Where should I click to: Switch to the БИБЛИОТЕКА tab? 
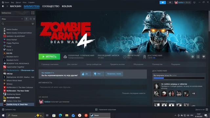32,6
